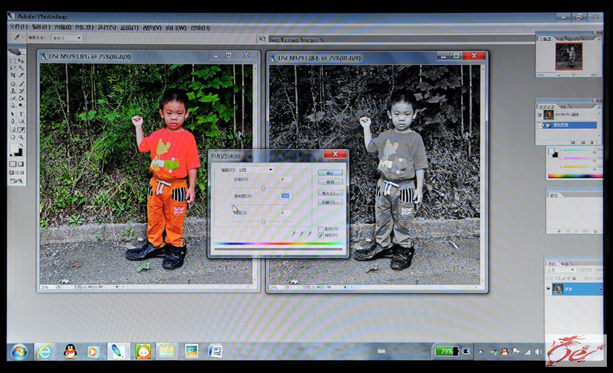Open the File (文件) menu
613x373 pixels.
point(18,27)
